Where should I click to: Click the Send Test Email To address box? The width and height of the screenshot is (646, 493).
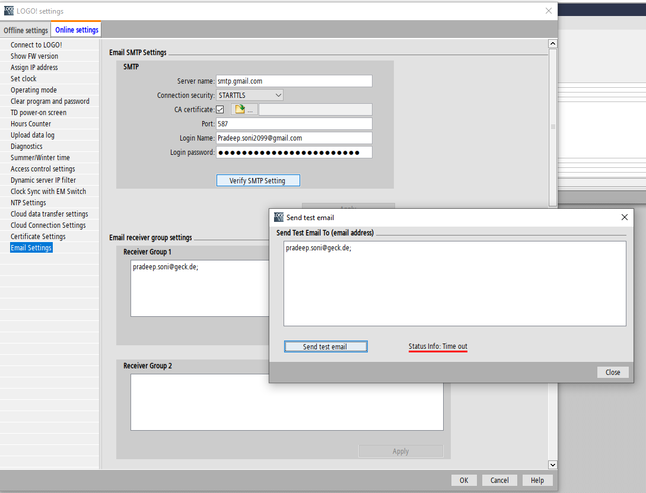455,284
